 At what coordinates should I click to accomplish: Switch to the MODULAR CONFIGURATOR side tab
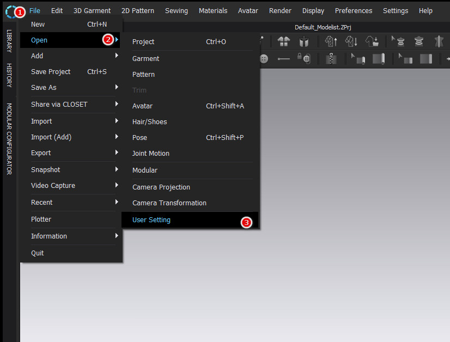point(9,139)
